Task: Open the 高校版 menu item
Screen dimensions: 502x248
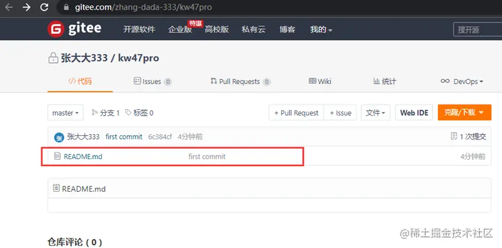Action: click(217, 30)
